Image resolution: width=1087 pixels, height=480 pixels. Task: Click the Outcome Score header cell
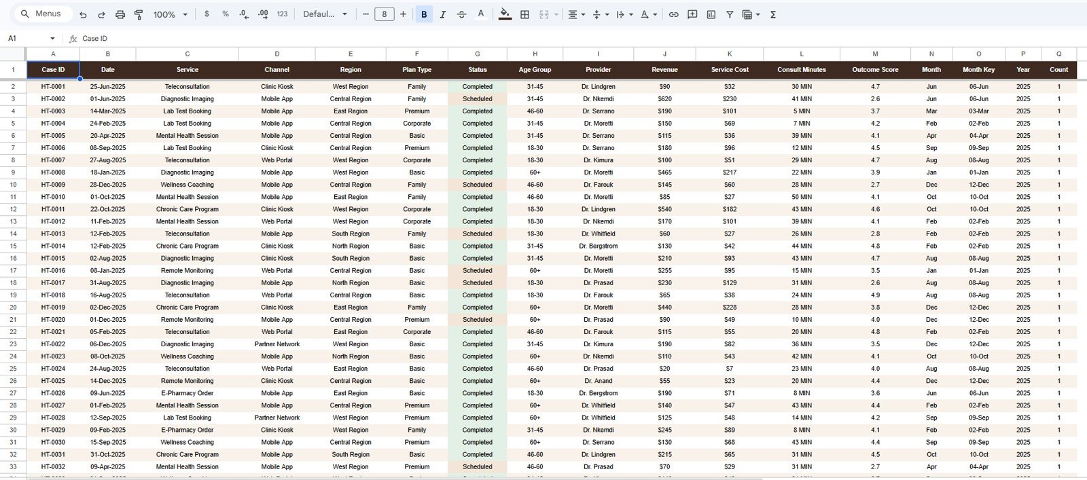(x=875, y=70)
